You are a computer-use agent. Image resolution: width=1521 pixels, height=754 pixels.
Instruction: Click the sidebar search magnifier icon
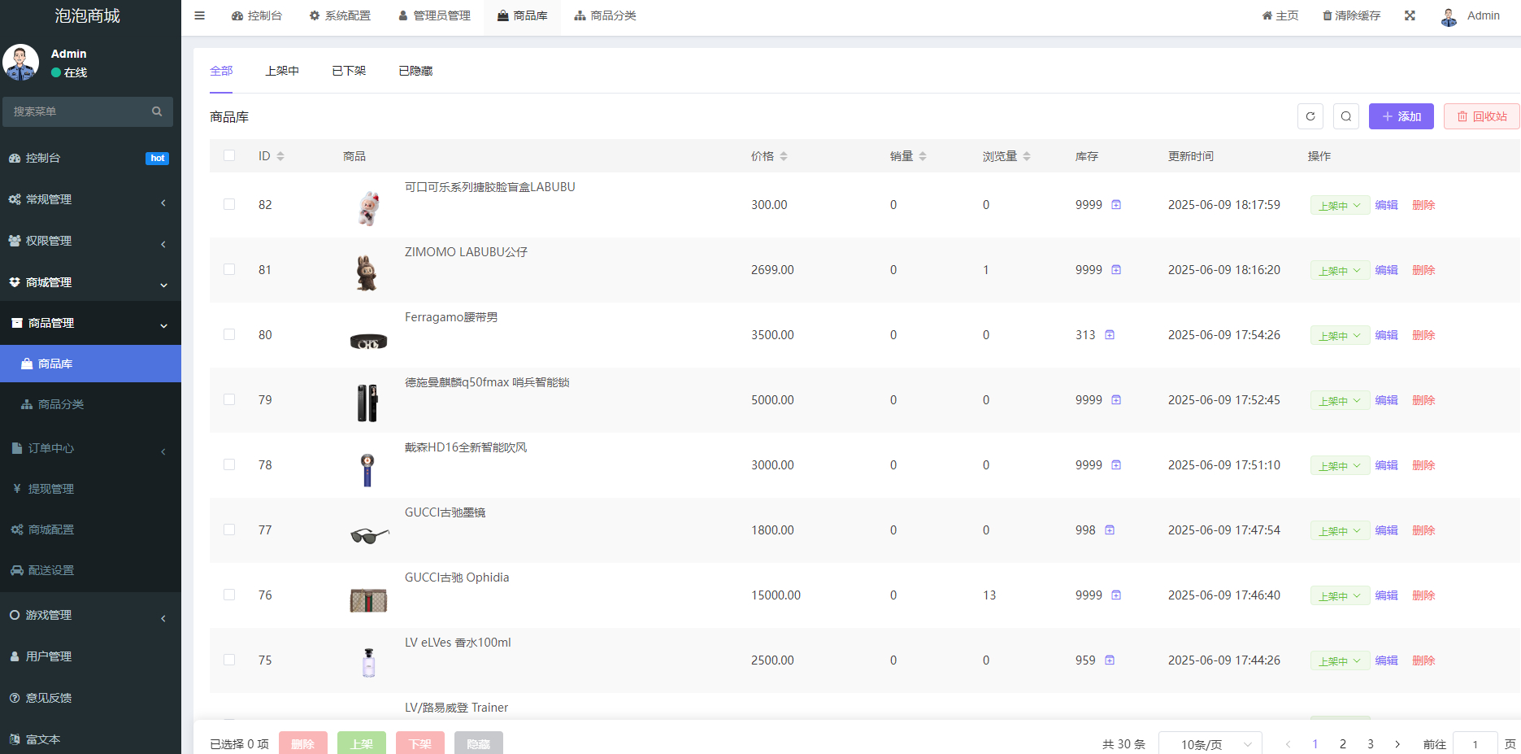pyautogui.click(x=157, y=111)
